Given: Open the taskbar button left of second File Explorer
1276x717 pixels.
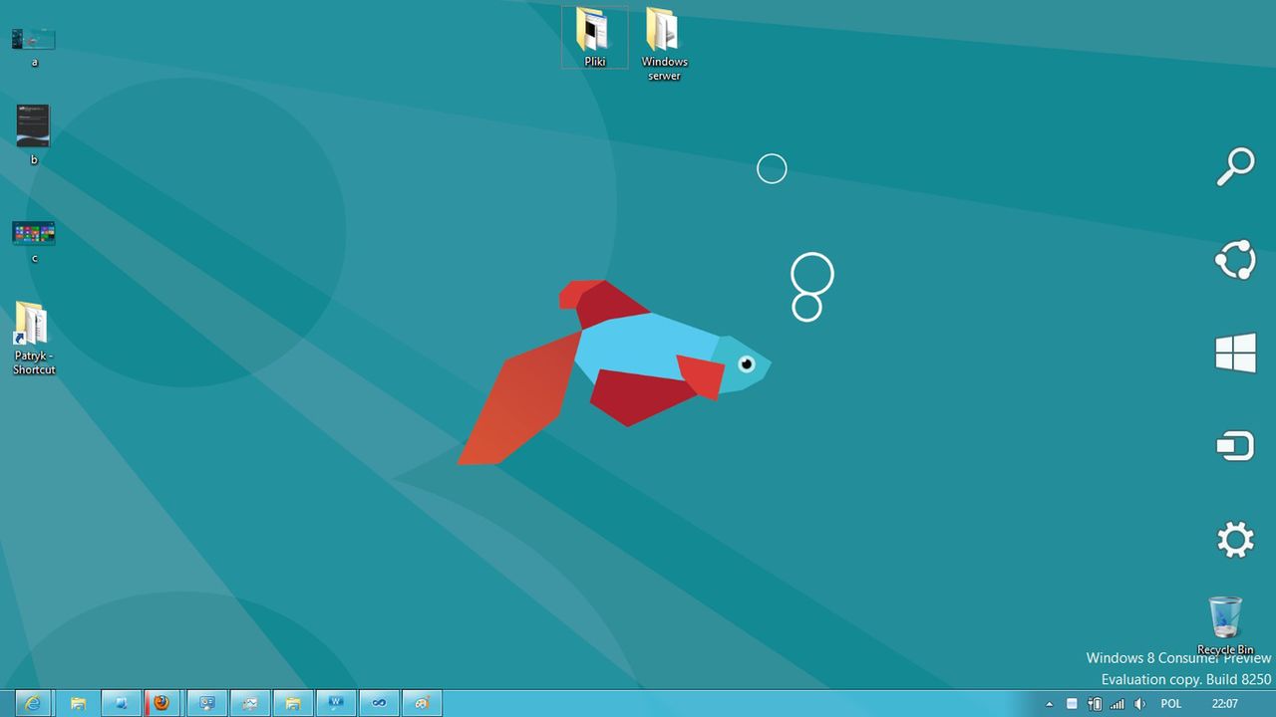Looking at the screenshot, I should pyautogui.click(x=250, y=703).
